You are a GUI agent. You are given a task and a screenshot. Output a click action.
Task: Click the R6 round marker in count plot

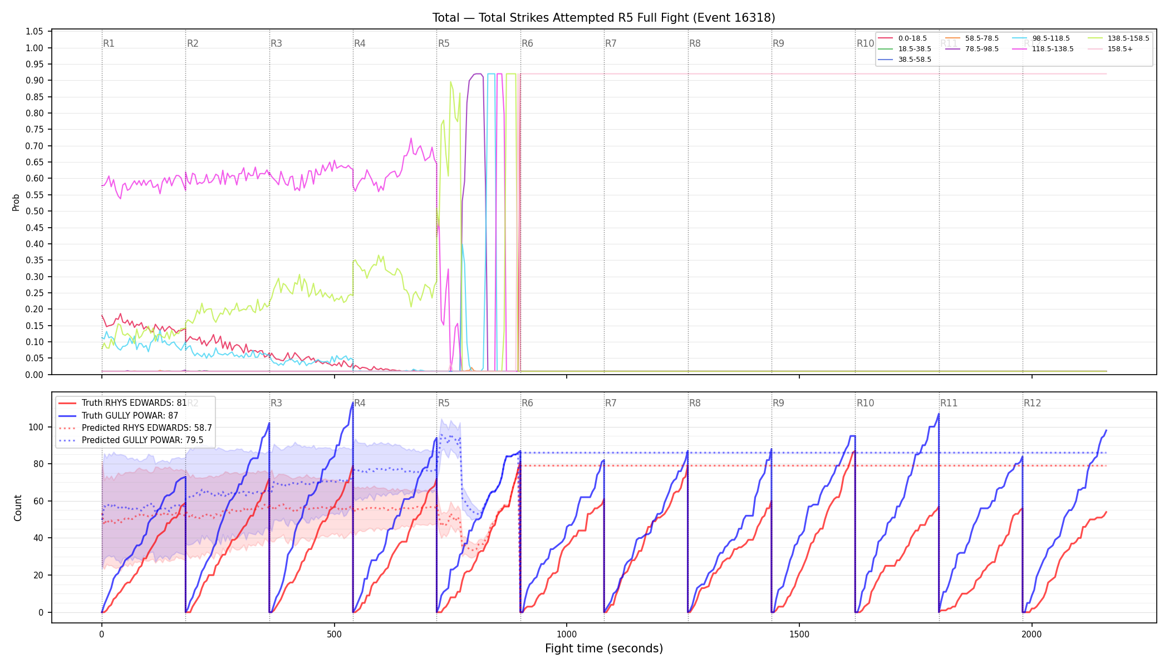(527, 403)
